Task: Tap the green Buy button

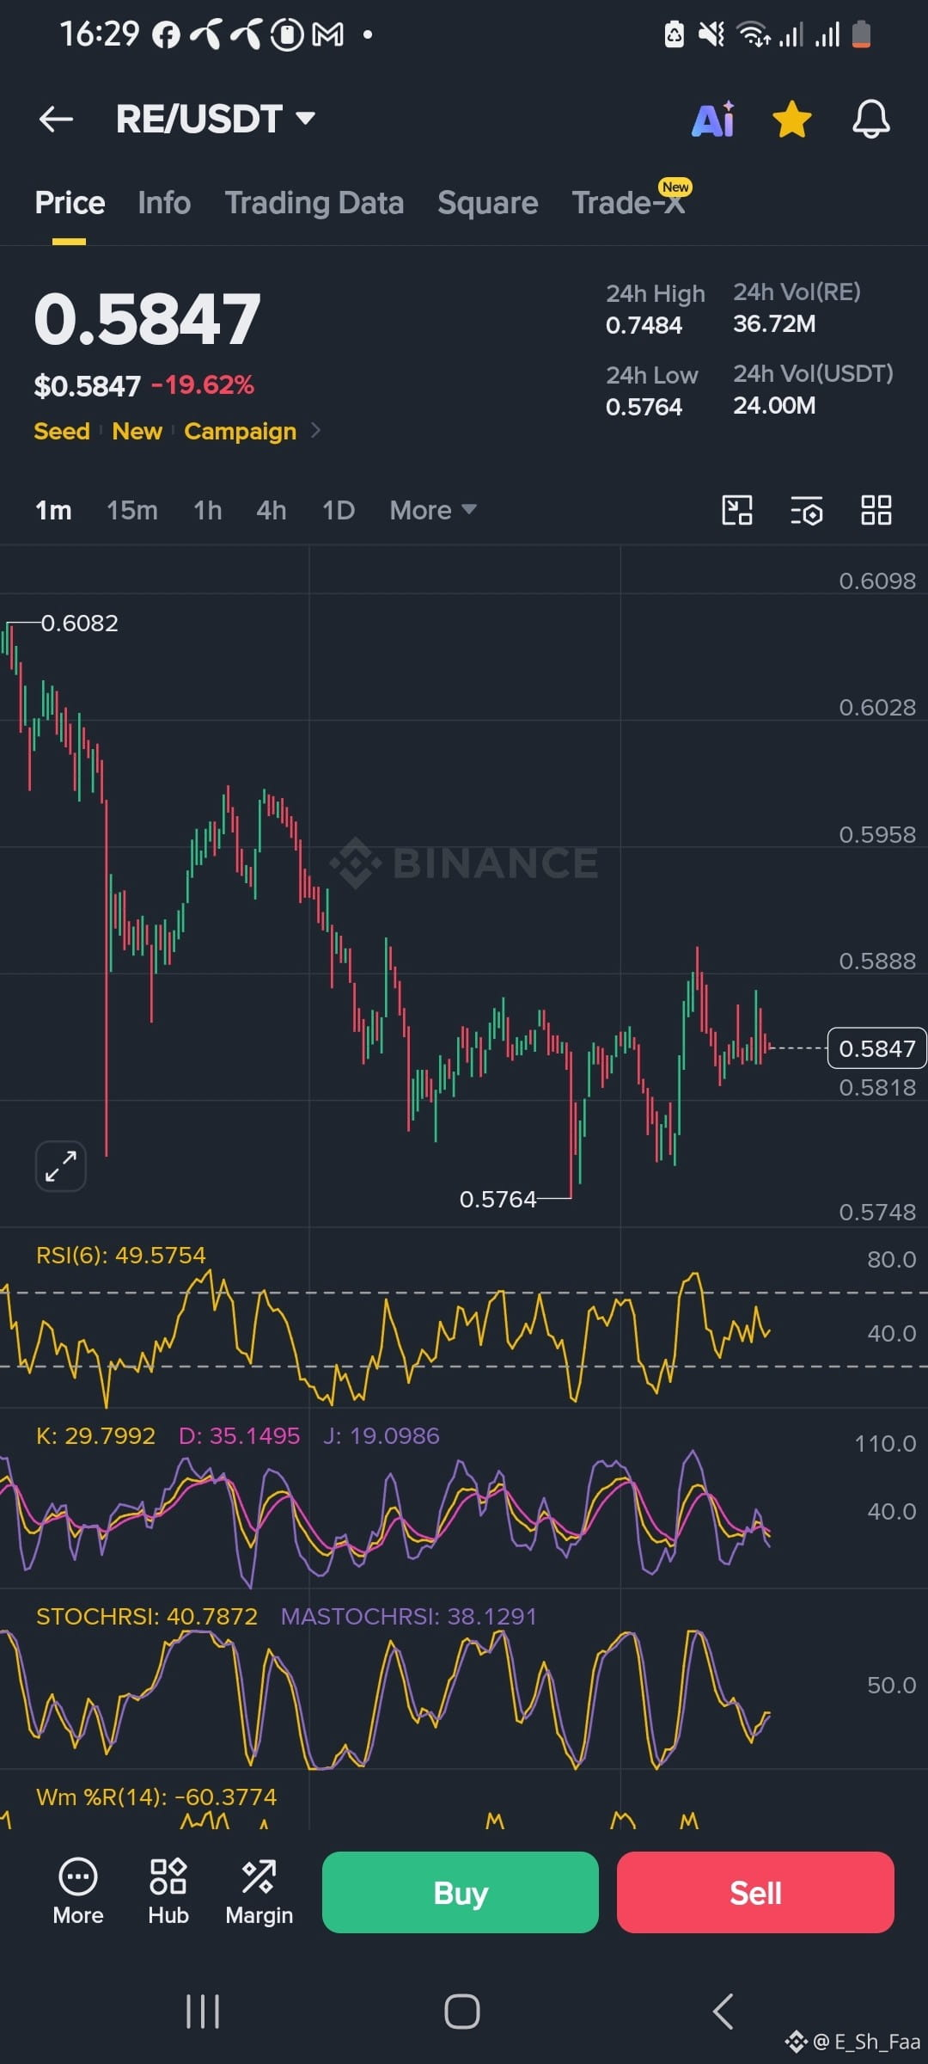Action: pyautogui.click(x=461, y=1892)
